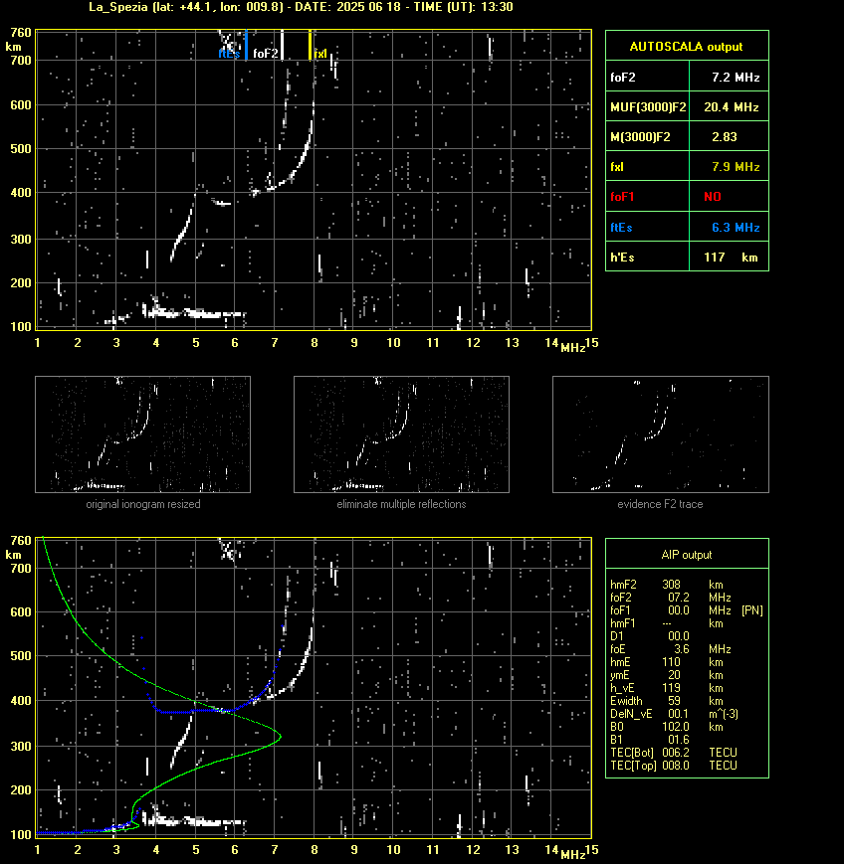Select the yellow 7.9 MHz fxI value
Image resolution: width=844 pixels, height=864 pixels.
point(736,166)
